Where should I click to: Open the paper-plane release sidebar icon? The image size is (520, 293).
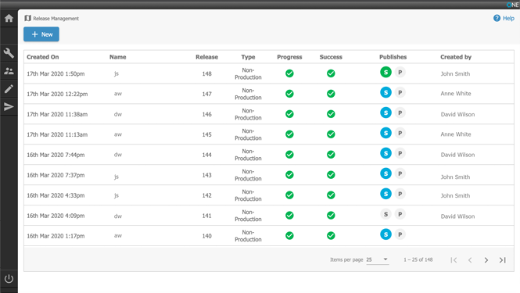[9, 107]
